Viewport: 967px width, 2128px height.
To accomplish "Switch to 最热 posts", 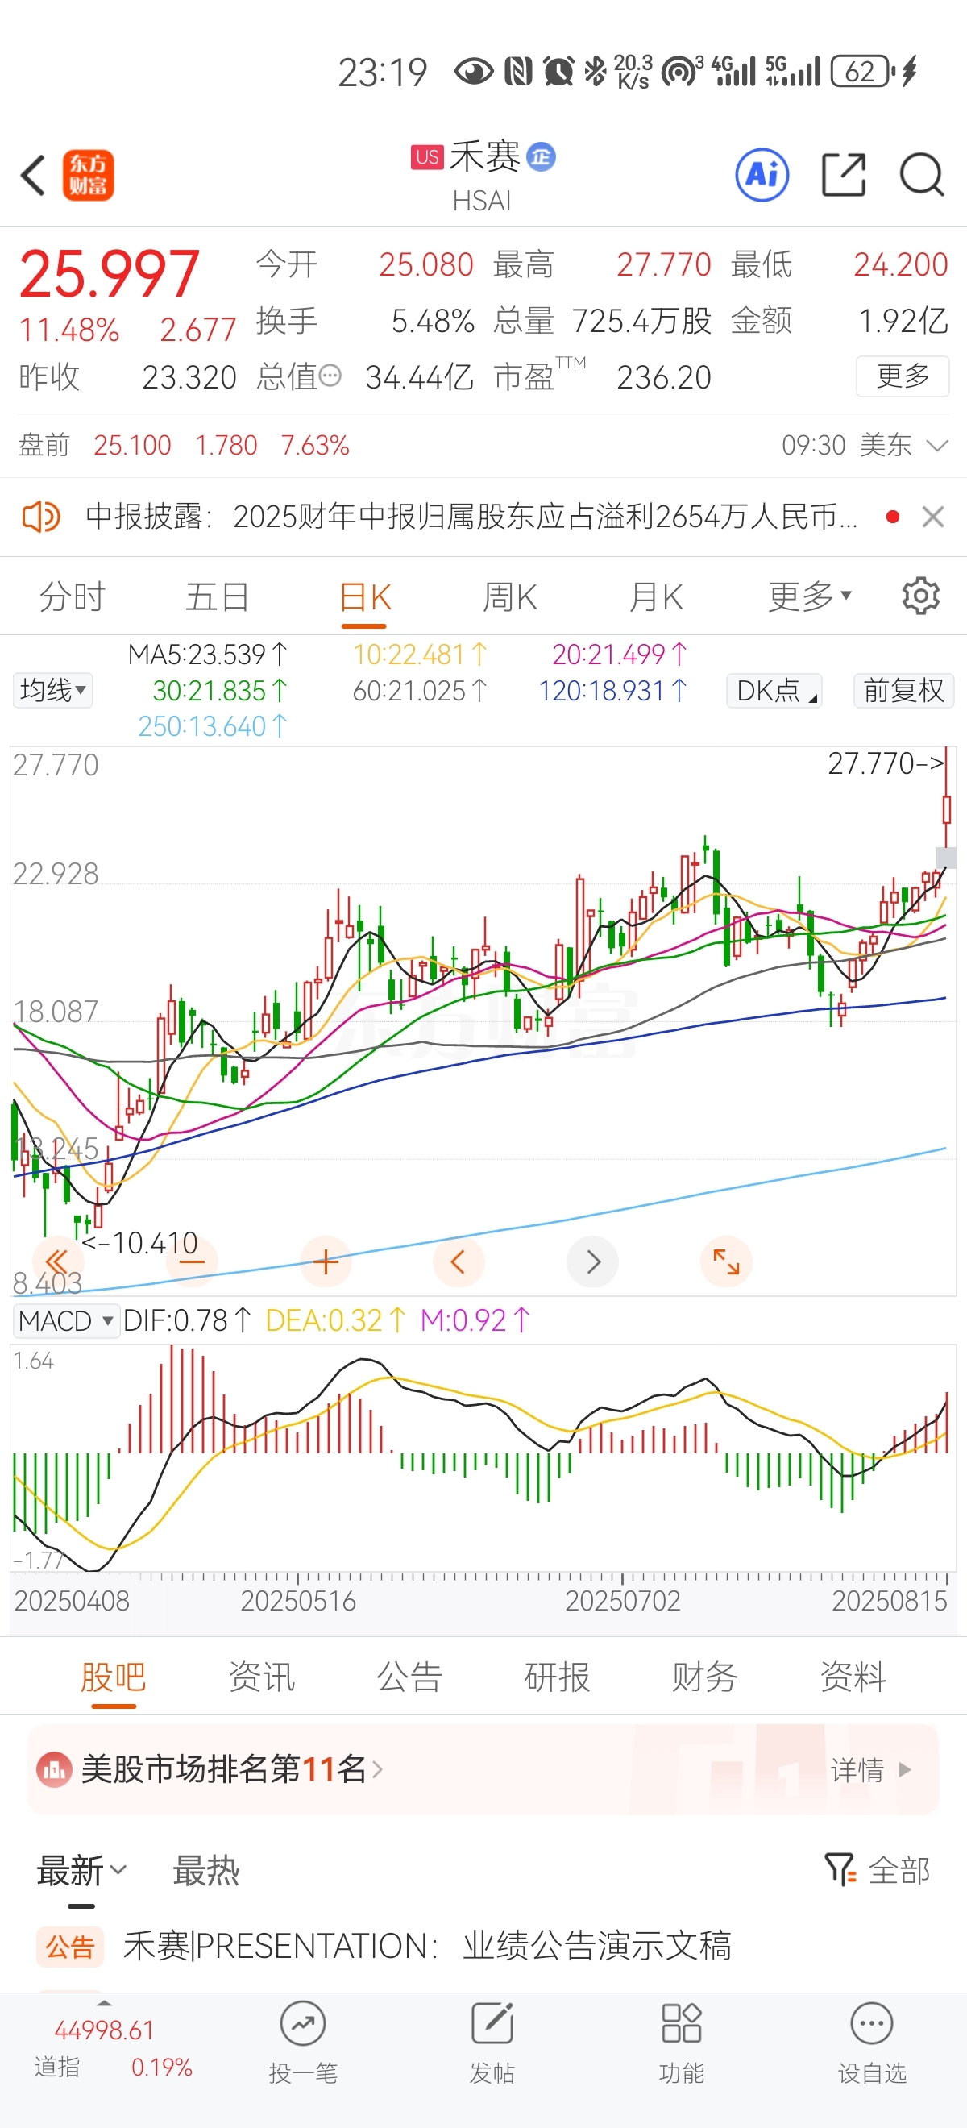I will click(205, 1870).
